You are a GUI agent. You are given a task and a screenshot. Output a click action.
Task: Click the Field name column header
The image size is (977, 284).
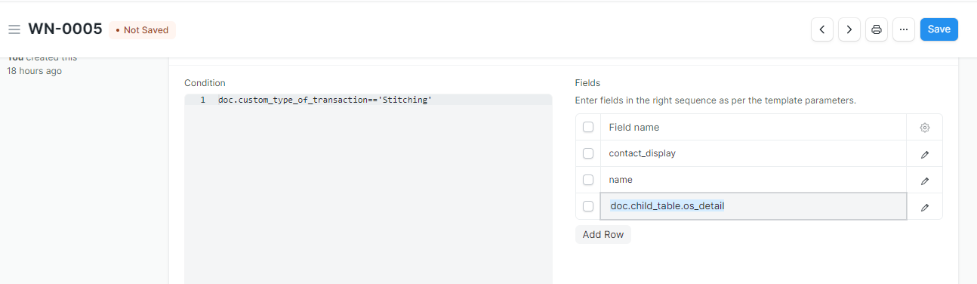634,128
